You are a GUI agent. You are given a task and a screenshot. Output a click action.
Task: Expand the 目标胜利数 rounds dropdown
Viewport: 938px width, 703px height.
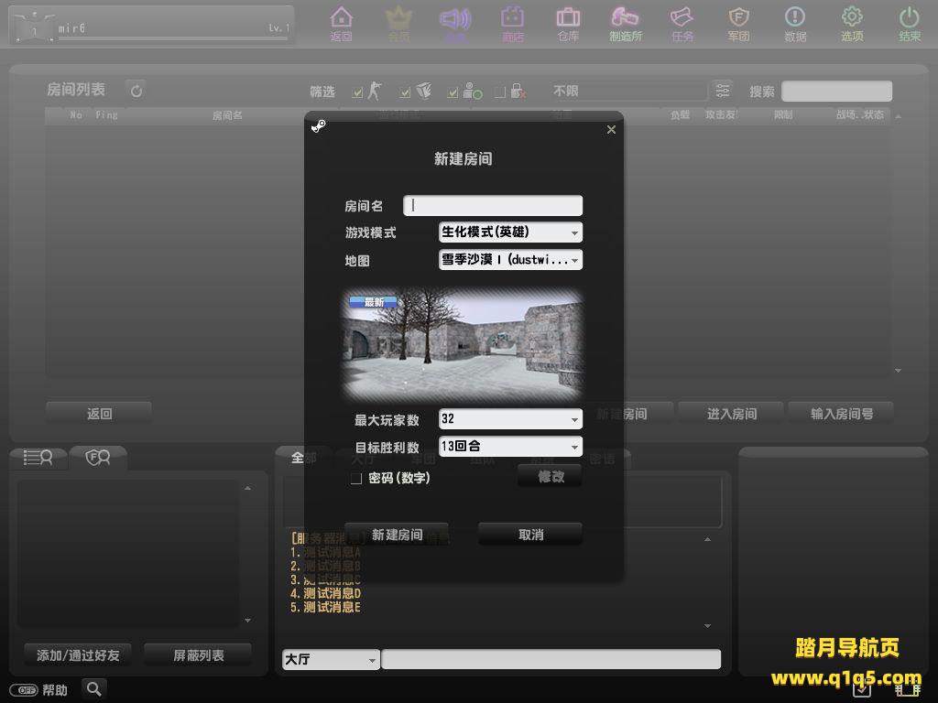pyautogui.click(x=510, y=447)
